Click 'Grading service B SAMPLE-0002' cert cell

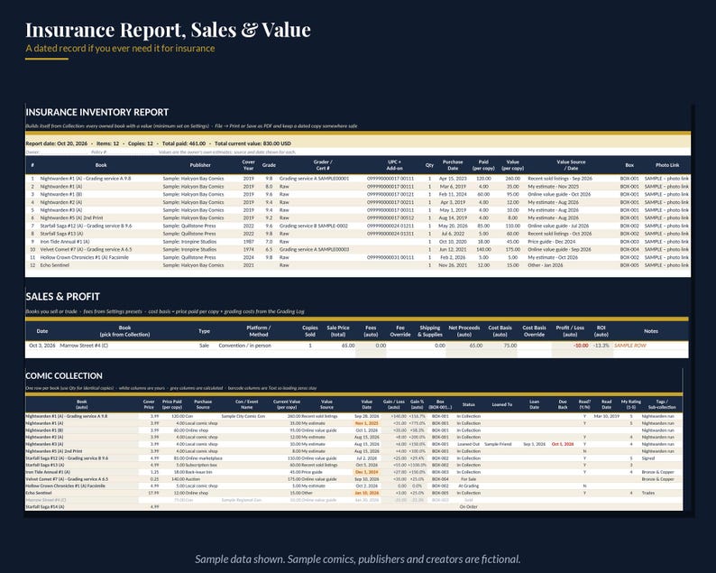click(x=313, y=226)
